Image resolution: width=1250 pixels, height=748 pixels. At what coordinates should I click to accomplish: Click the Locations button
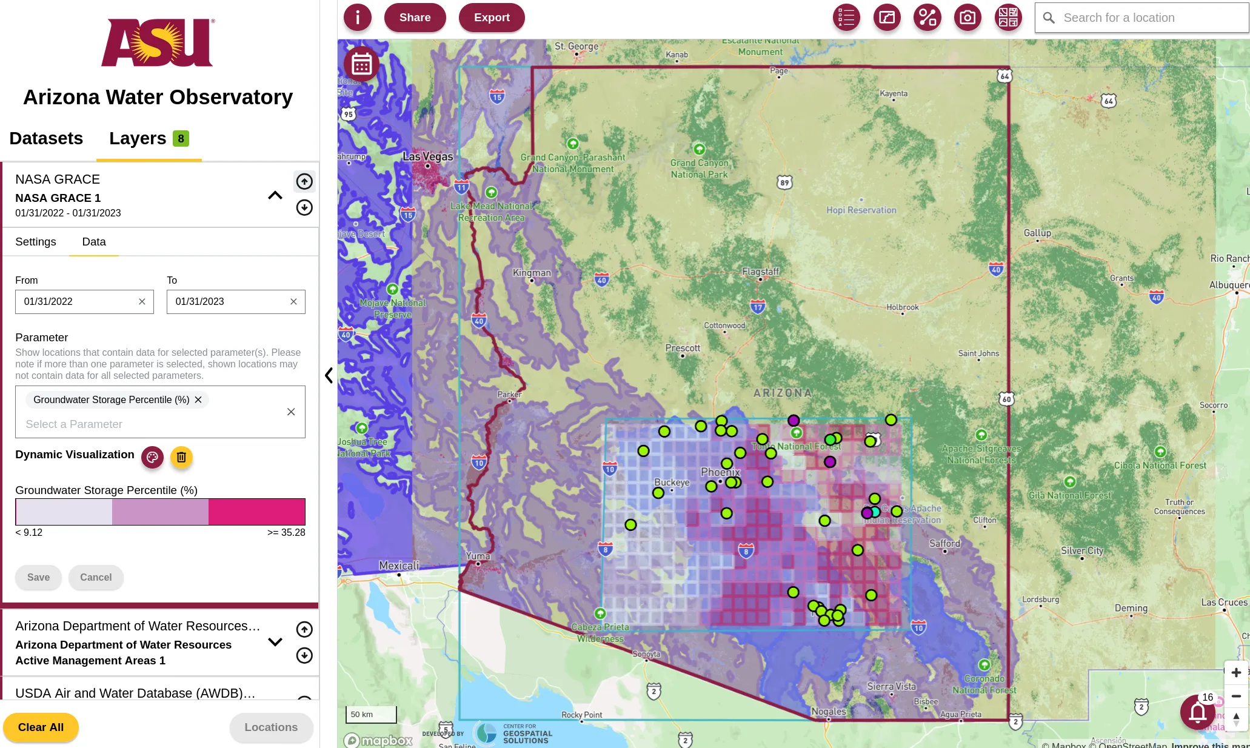point(271,727)
